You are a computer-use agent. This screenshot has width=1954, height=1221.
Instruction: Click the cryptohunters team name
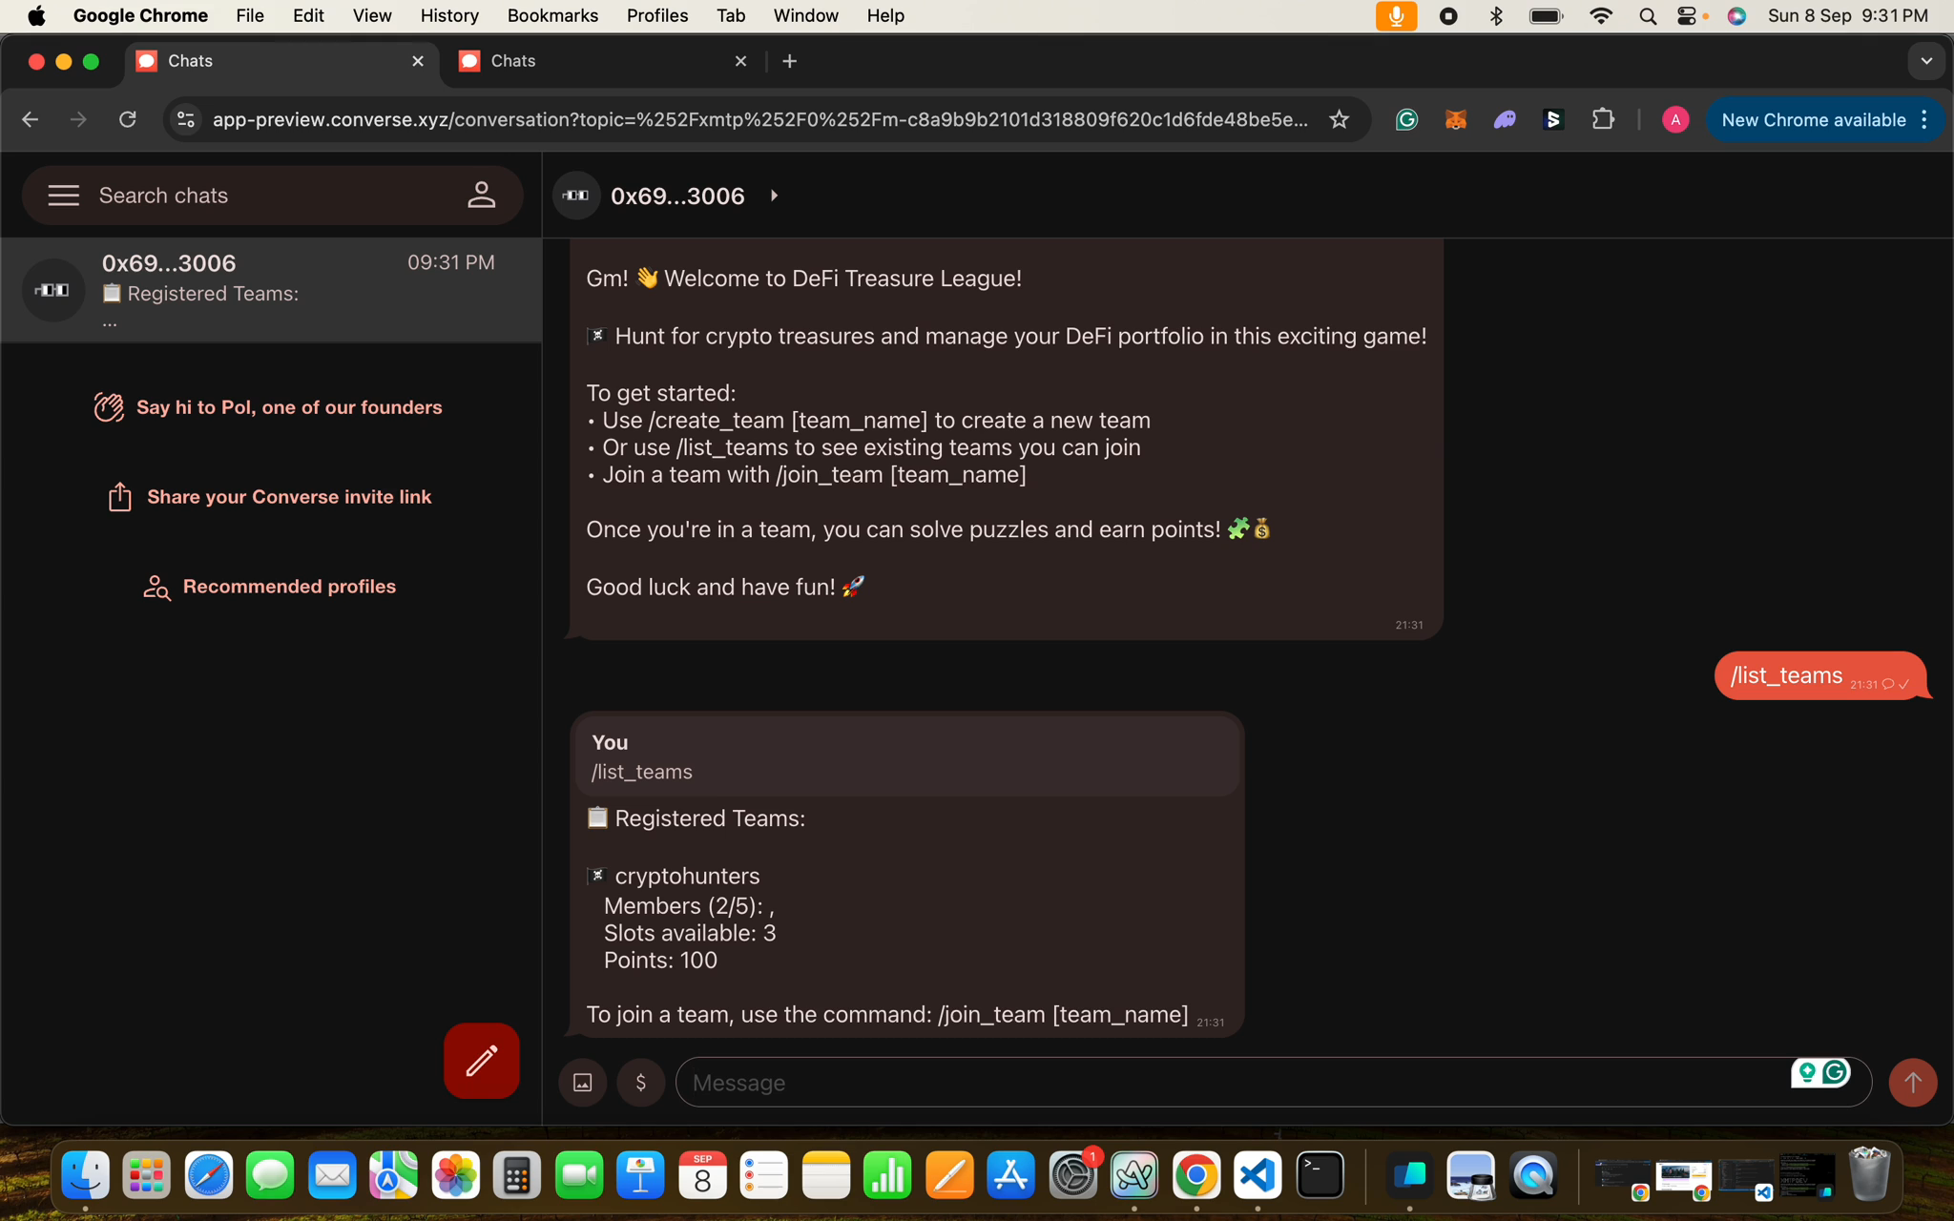click(687, 877)
